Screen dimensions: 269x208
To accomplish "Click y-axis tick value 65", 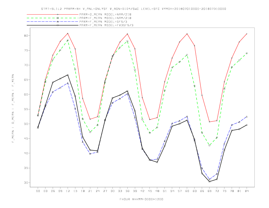I will (26, 80).
